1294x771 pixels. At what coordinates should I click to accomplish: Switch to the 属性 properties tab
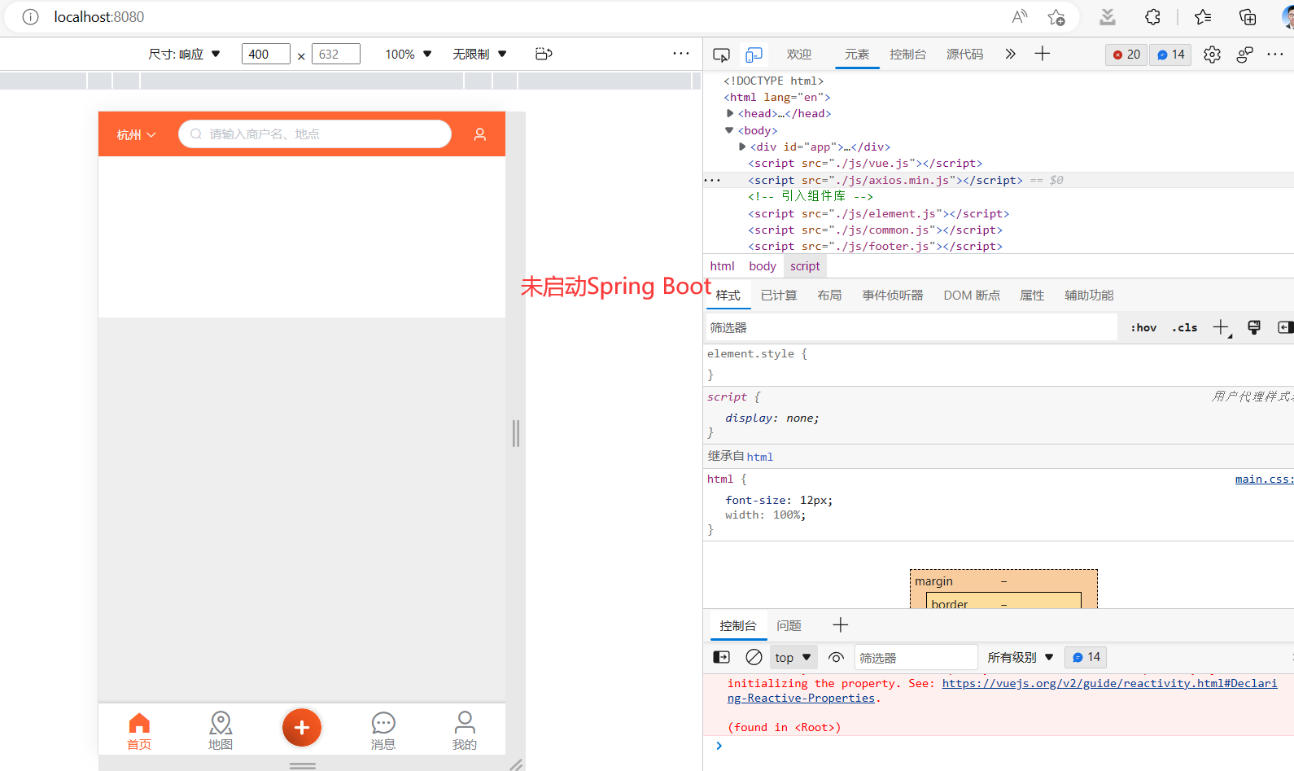(1032, 295)
